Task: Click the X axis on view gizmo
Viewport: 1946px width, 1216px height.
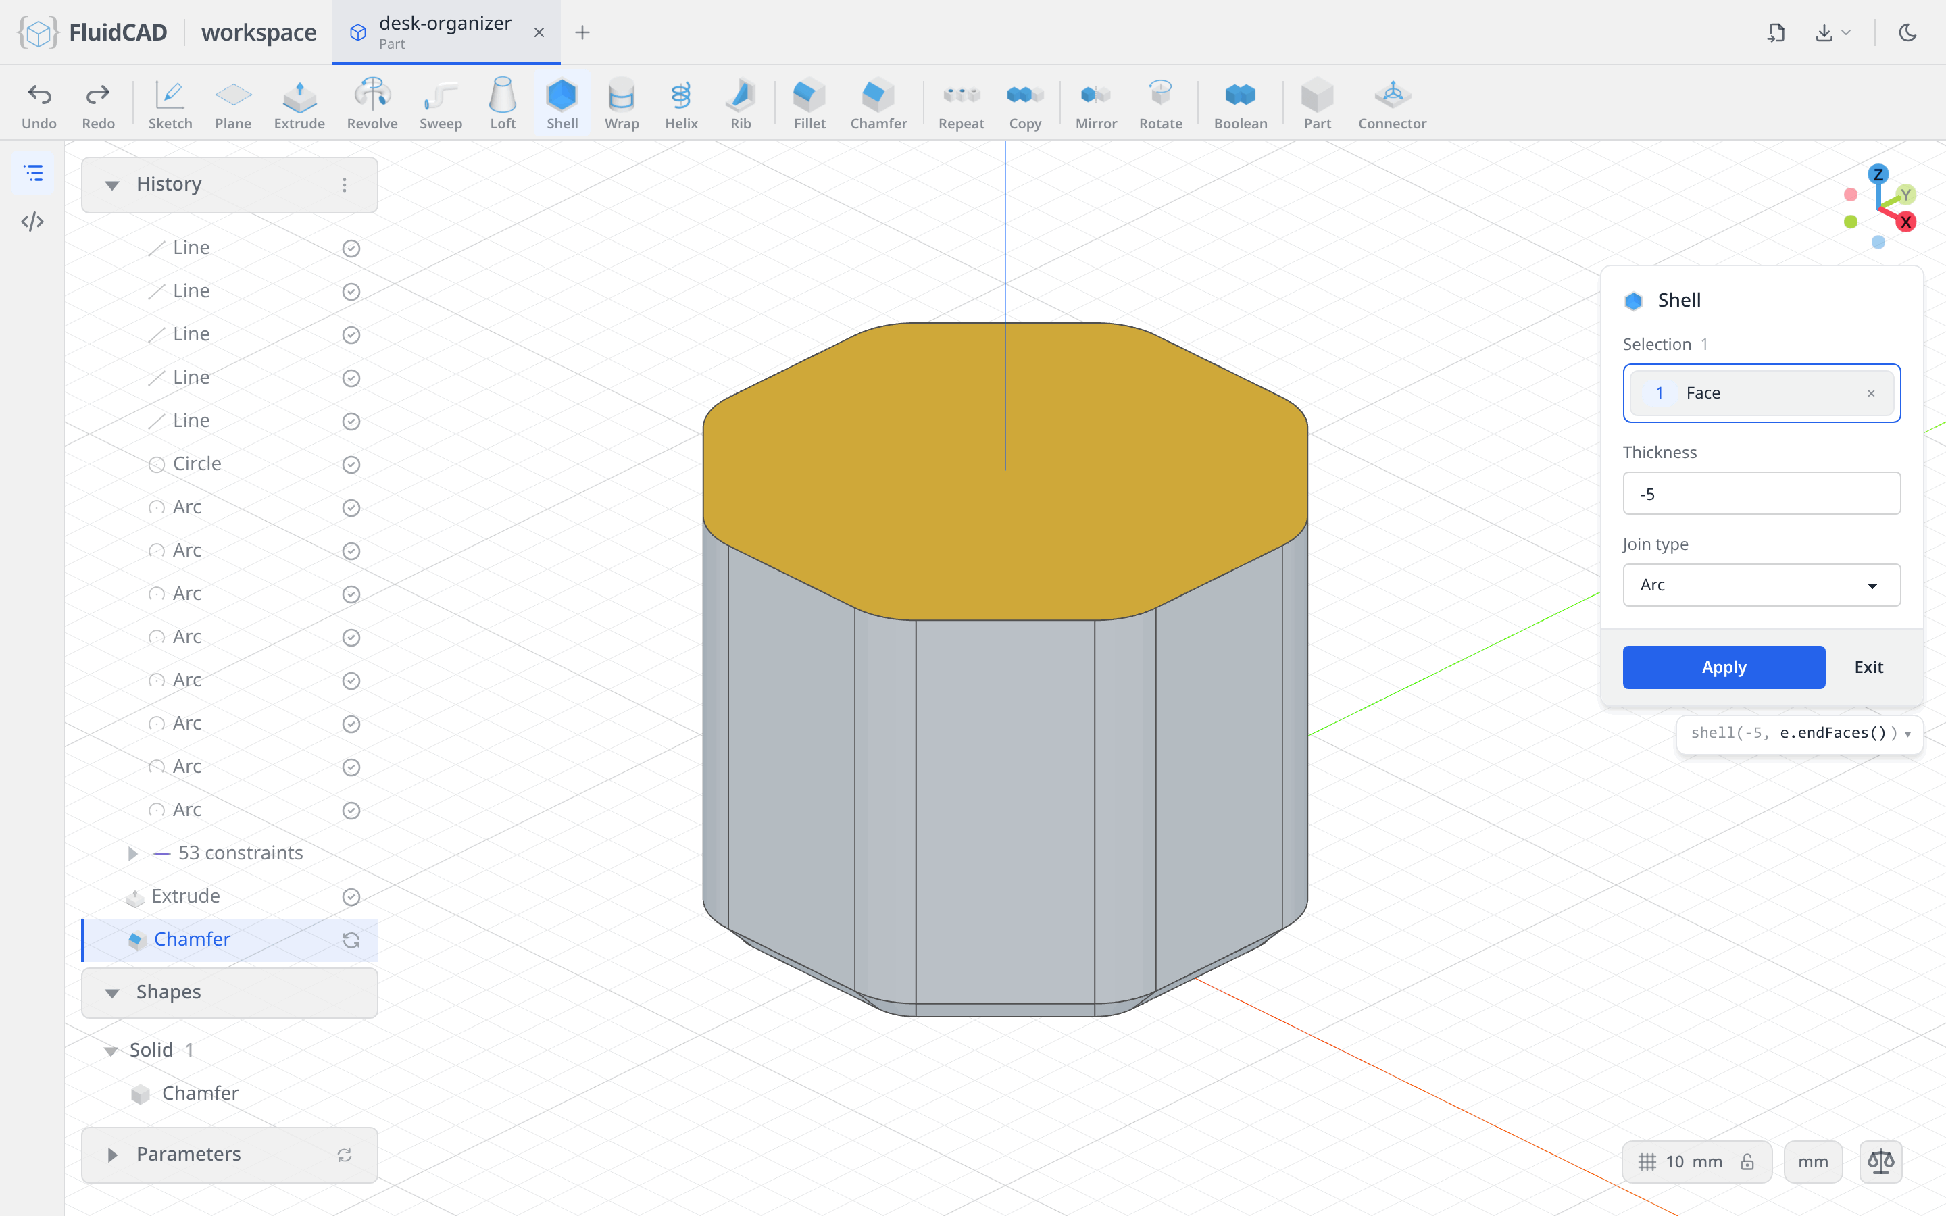Action: coord(1905,222)
